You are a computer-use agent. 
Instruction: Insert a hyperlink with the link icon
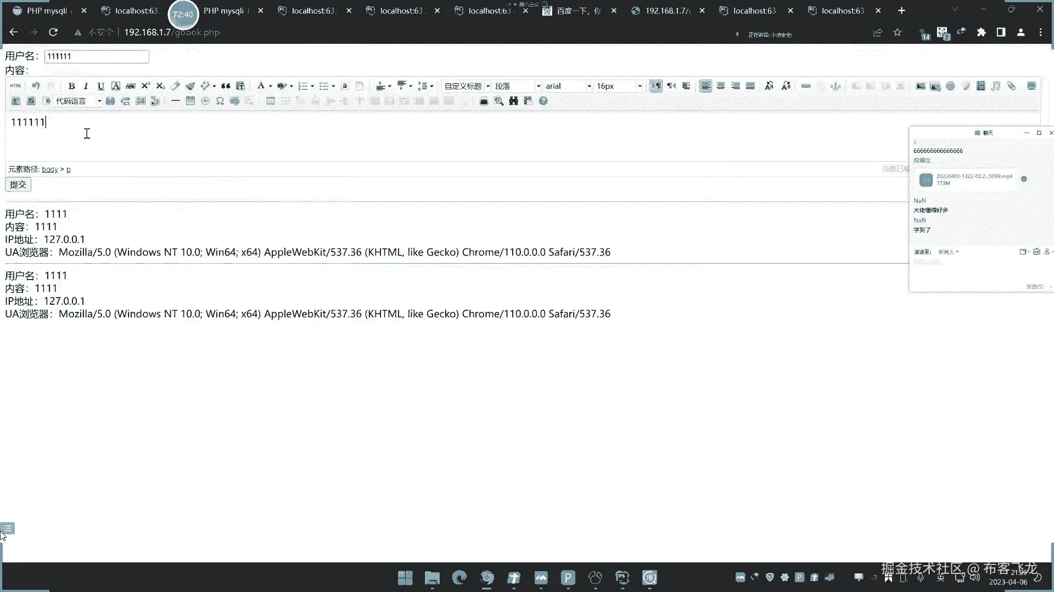point(806,86)
